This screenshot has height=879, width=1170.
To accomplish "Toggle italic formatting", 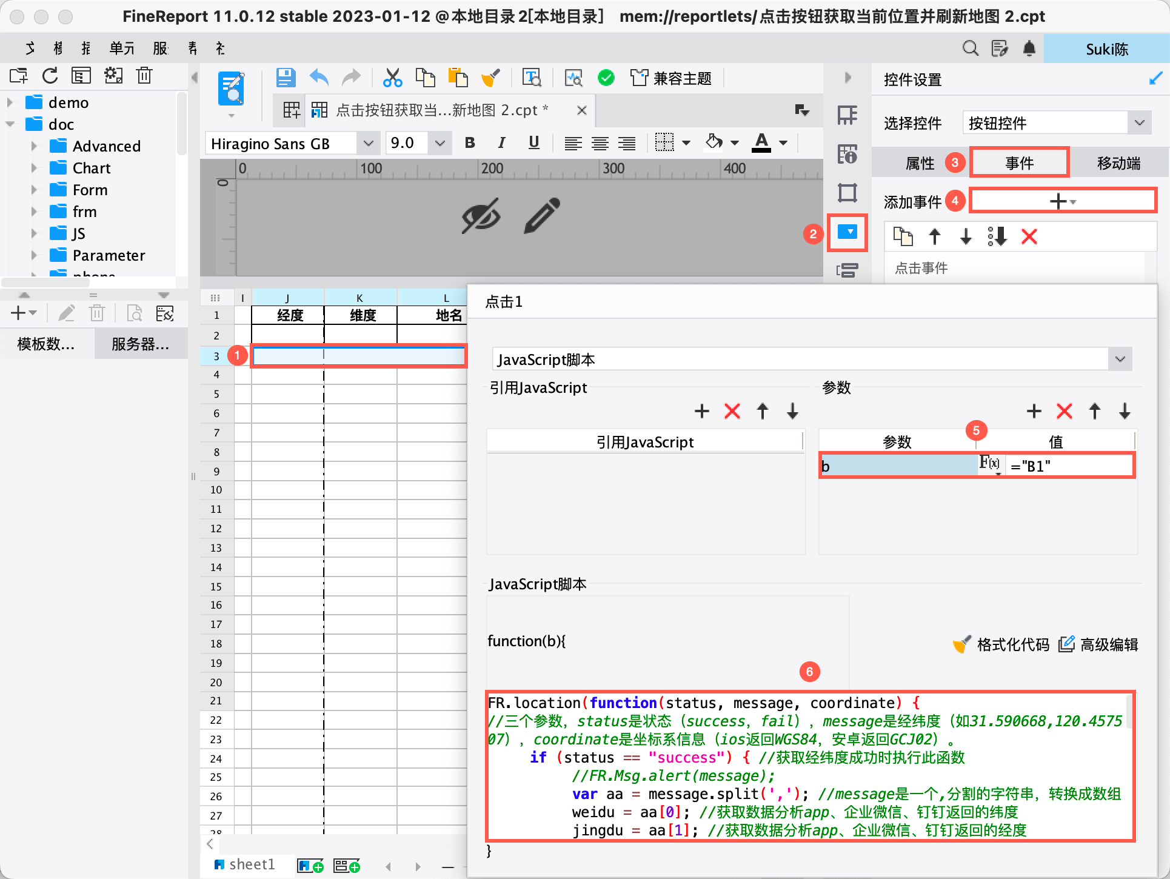I will click(501, 143).
